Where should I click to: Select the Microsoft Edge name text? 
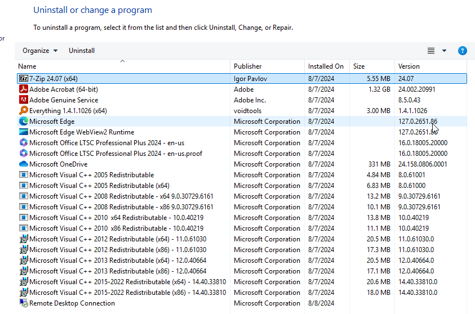(x=52, y=122)
